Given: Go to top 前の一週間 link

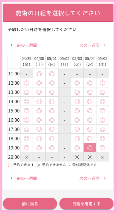Looking at the screenshot, I should (x=27, y=45).
